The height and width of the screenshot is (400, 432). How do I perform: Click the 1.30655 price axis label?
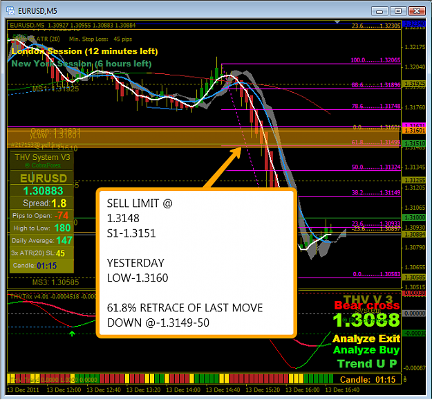(415, 267)
